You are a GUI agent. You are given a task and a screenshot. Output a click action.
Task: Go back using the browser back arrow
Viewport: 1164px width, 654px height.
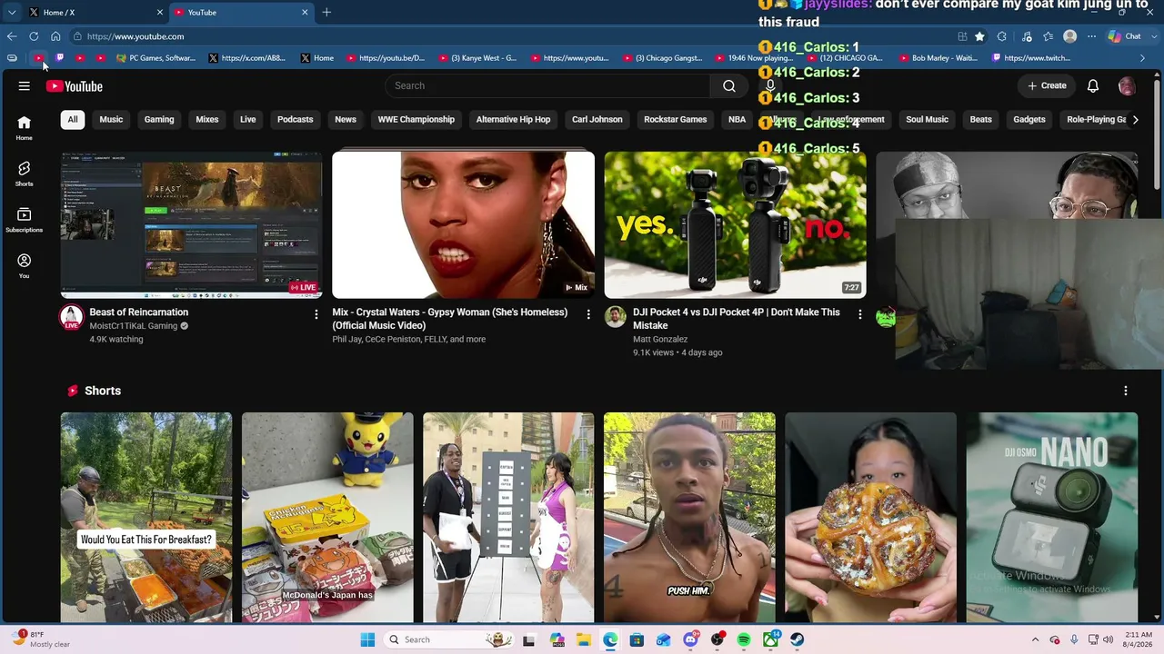click(x=12, y=36)
